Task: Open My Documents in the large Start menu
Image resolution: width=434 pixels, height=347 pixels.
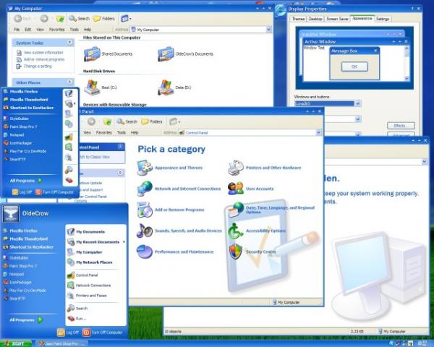Action: click(x=90, y=231)
